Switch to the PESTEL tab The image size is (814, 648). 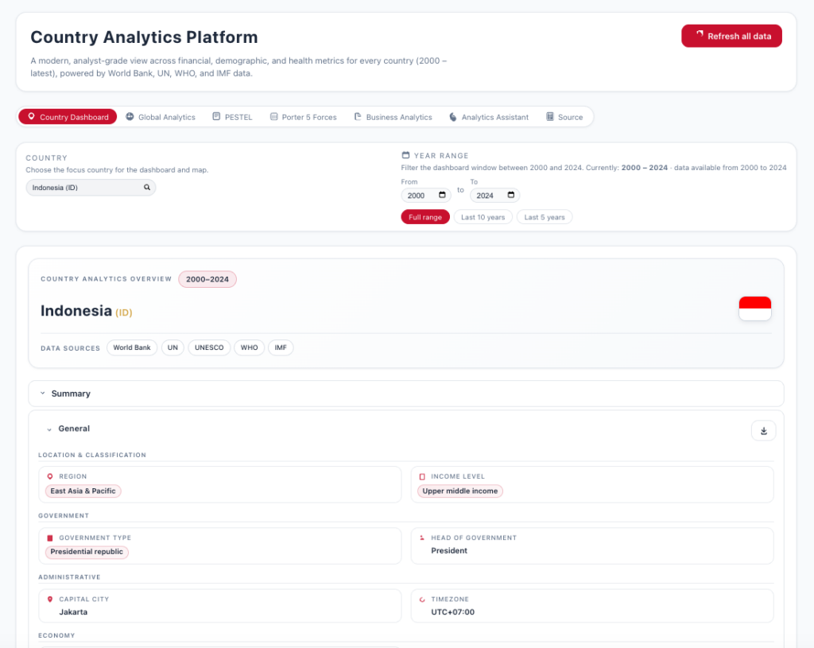(232, 117)
